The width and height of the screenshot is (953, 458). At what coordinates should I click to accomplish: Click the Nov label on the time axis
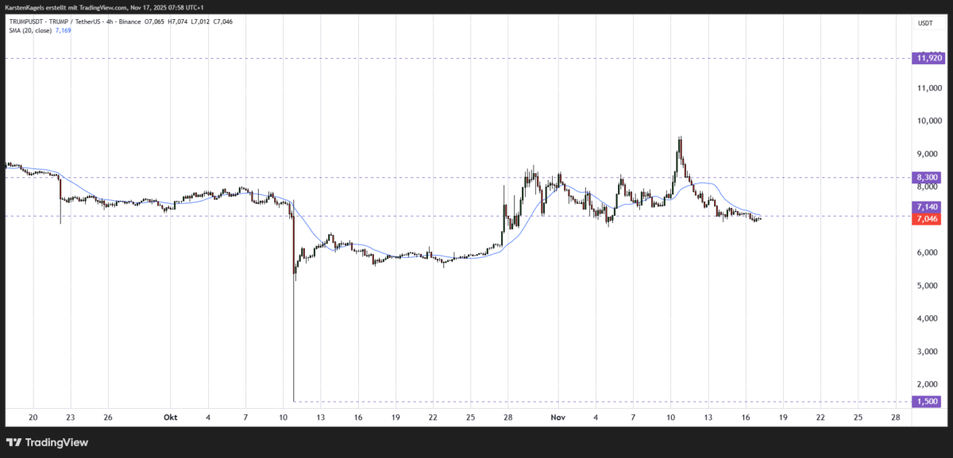(x=558, y=417)
